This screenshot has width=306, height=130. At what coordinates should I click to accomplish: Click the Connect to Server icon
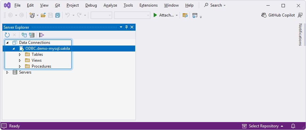pyautogui.click(x=32, y=35)
